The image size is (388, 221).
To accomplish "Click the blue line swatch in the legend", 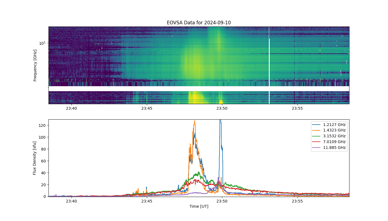I will coord(316,125).
